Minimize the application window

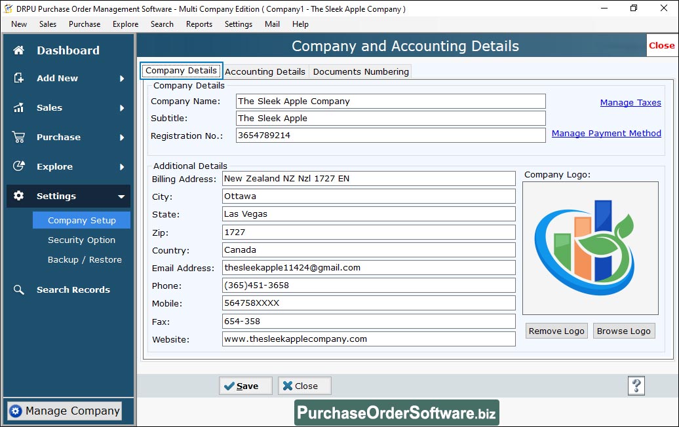coord(604,9)
